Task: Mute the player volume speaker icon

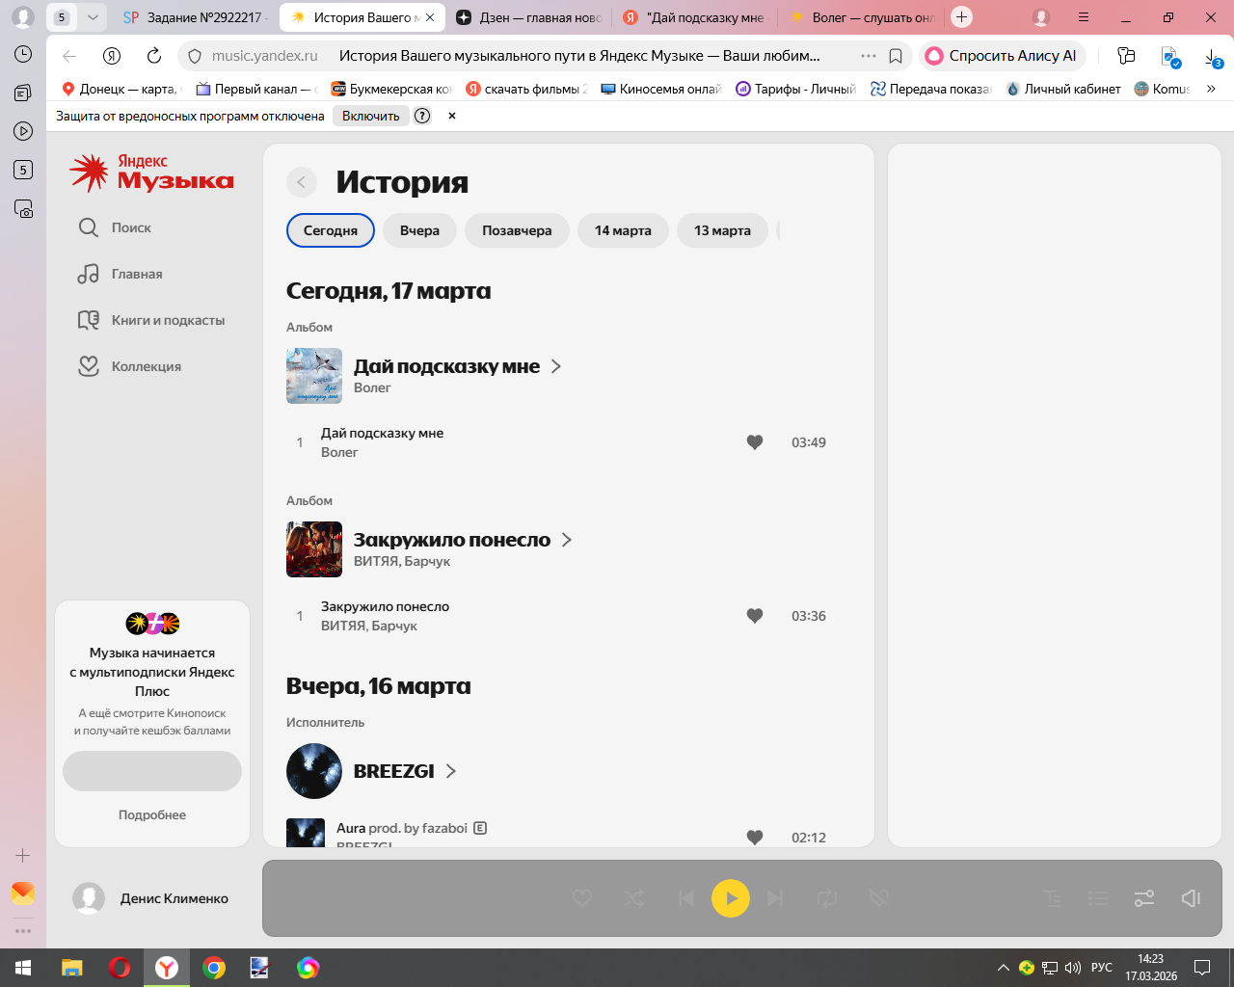Action: point(1191,898)
